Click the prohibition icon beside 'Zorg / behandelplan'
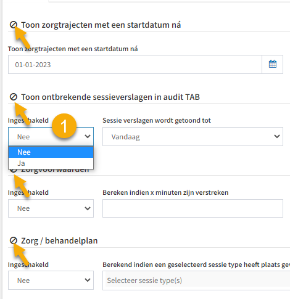 coord(14,240)
